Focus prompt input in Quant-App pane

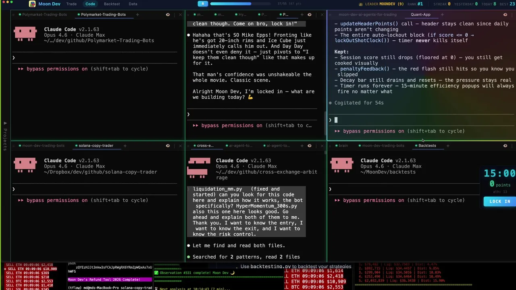pyautogui.click(x=421, y=120)
